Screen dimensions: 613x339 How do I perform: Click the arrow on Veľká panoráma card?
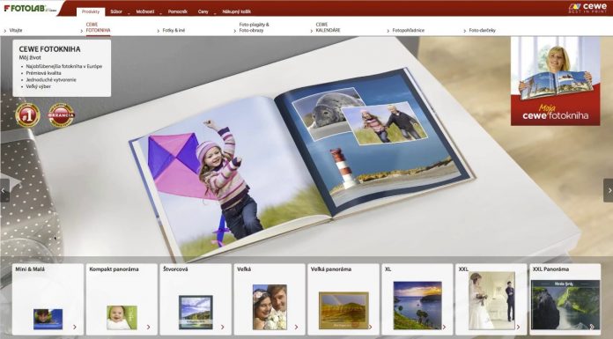370,327
